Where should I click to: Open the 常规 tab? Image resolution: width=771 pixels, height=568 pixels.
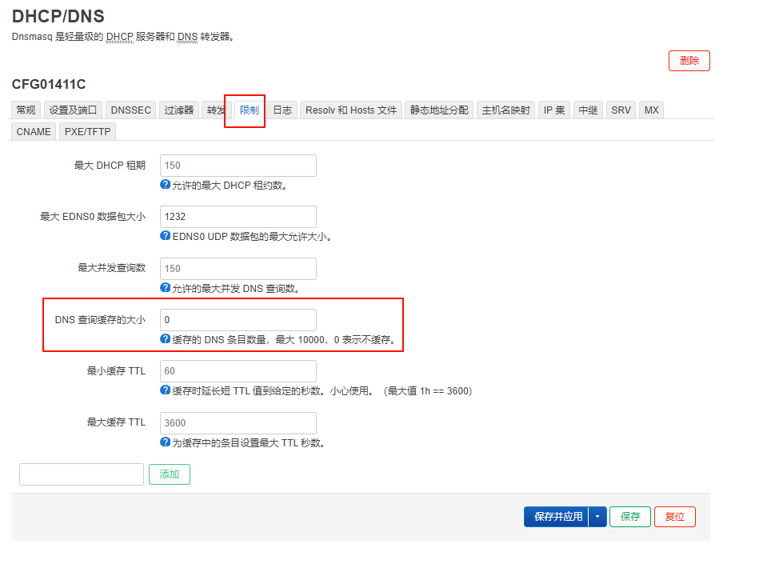point(26,110)
